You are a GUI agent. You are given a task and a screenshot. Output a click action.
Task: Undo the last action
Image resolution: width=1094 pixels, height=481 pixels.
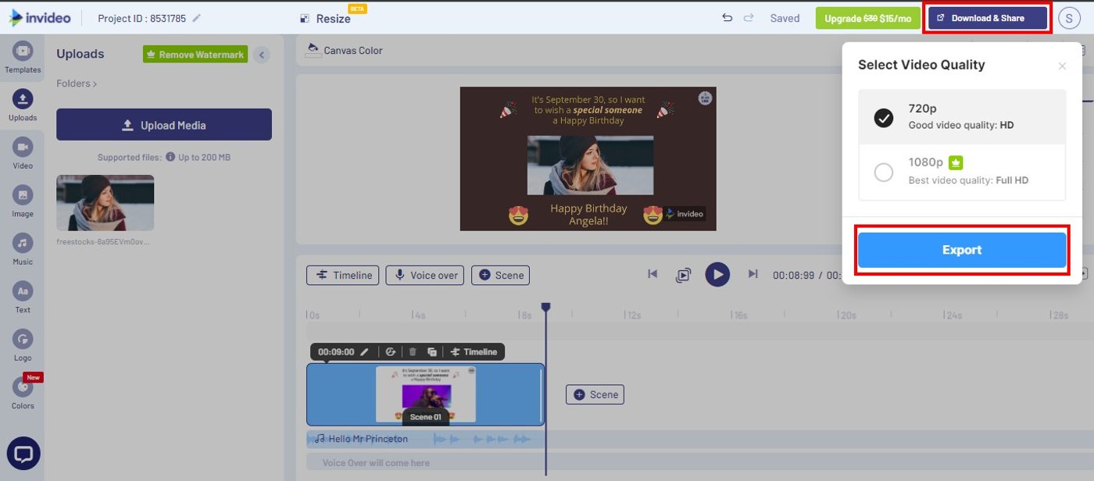point(727,18)
